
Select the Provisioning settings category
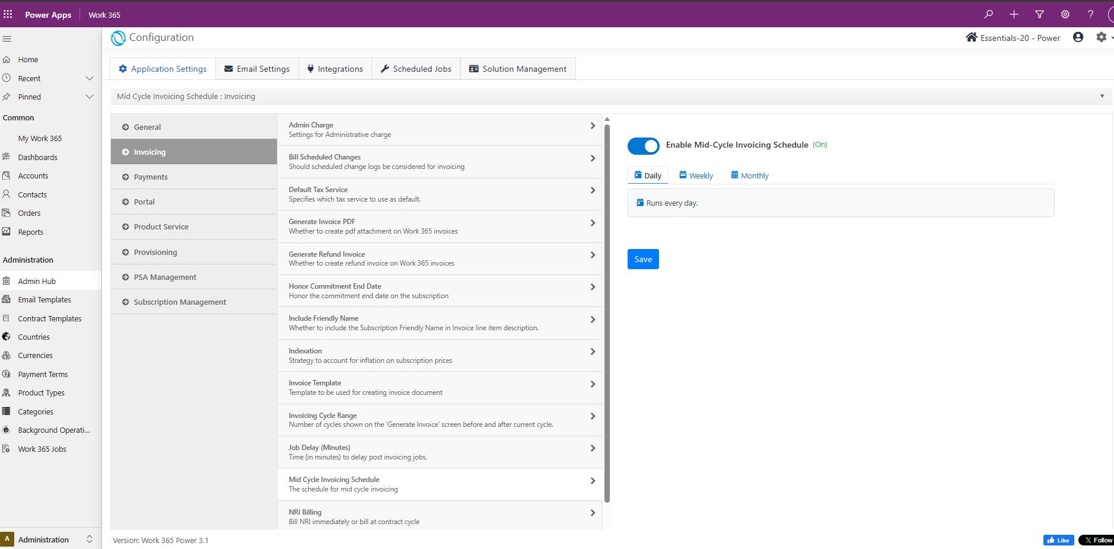(194, 252)
